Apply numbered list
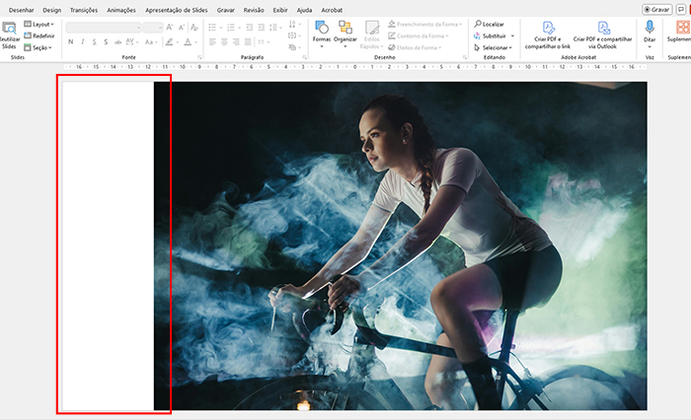The height and width of the screenshot is (420, 691). click(230, 28)
